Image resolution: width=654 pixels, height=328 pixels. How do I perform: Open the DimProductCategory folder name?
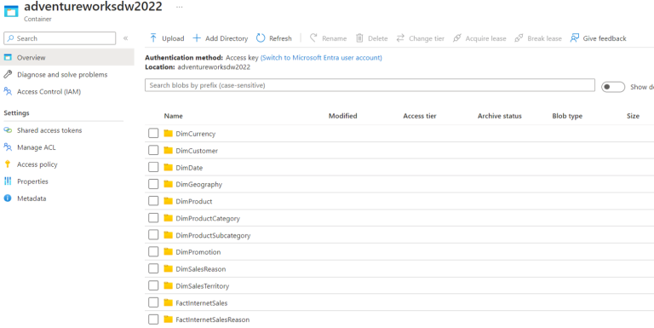pos(208,218)
